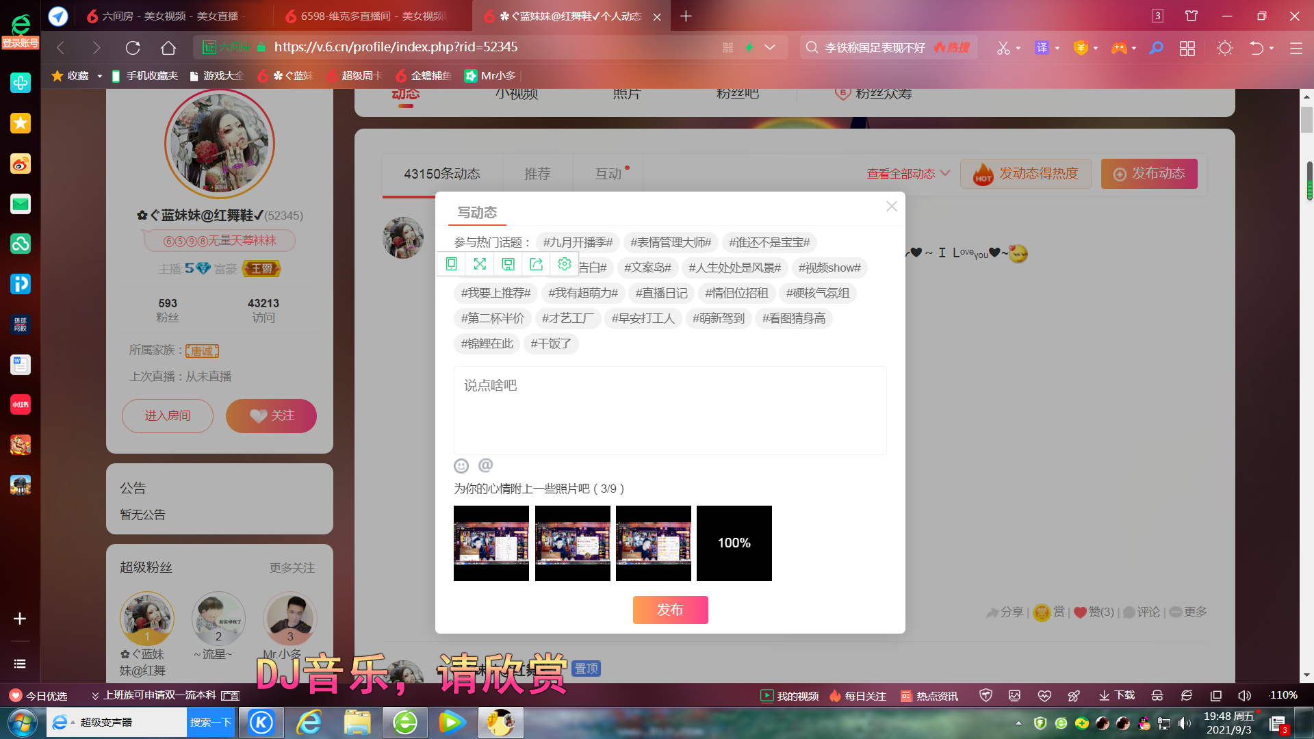1314x739 pixels.
Task: Select the #视频show# topic tag
Action: coord(829,268)
